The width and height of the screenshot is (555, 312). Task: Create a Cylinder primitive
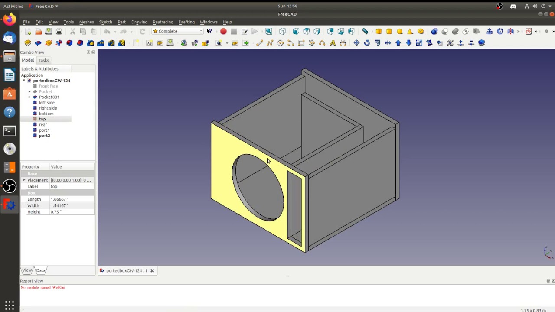click(x=389, y=31)
